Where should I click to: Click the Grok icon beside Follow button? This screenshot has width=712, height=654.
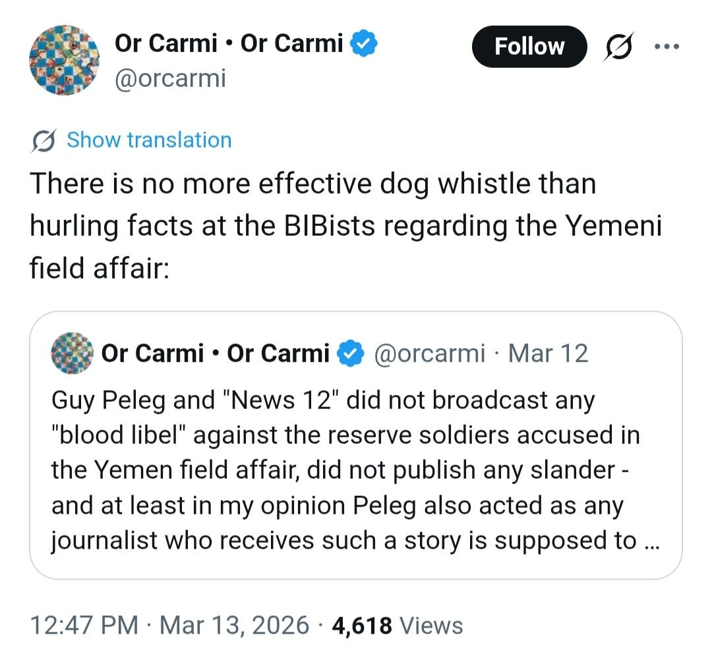click(616, 47)
